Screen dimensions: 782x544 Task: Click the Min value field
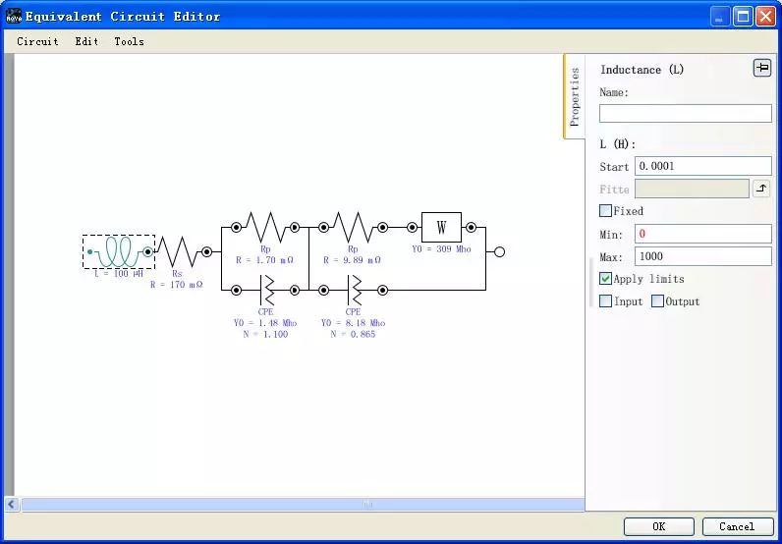(x=703, y=234)
